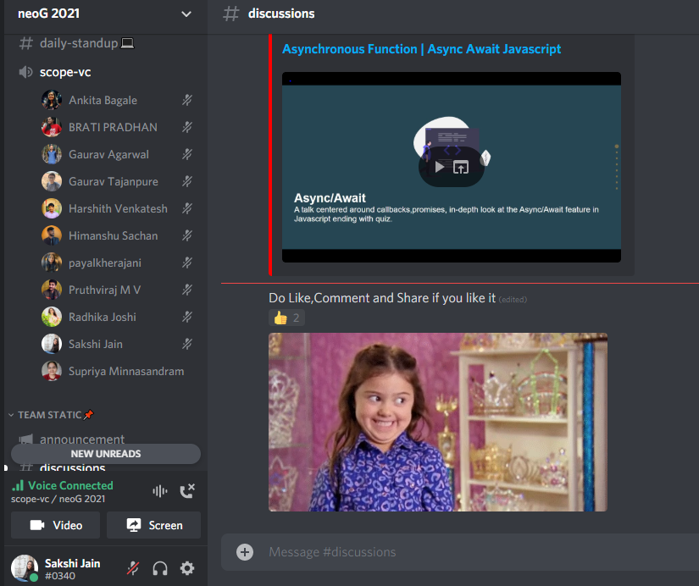The image size is (699, 586).
Task: Toggle deafen headphones icon
Action: (x=160, y=568)
